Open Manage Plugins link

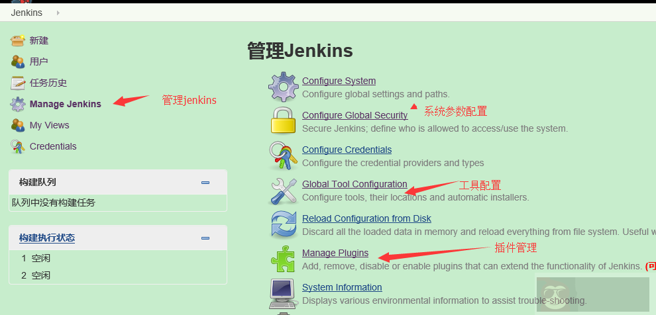335,253
